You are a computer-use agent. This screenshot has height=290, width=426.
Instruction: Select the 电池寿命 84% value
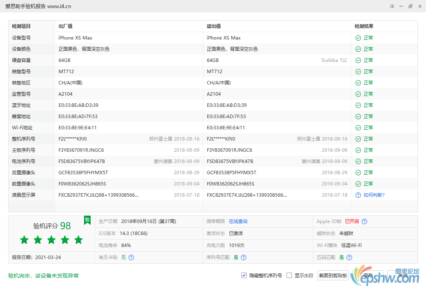[126, 245]
